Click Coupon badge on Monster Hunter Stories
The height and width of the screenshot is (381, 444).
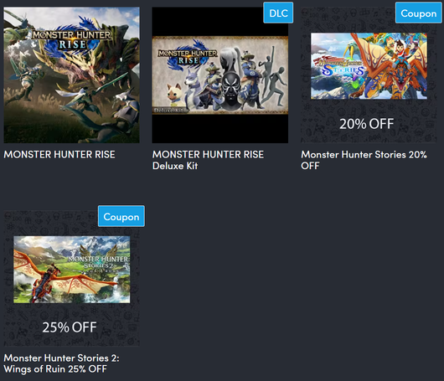pos(419,13)
